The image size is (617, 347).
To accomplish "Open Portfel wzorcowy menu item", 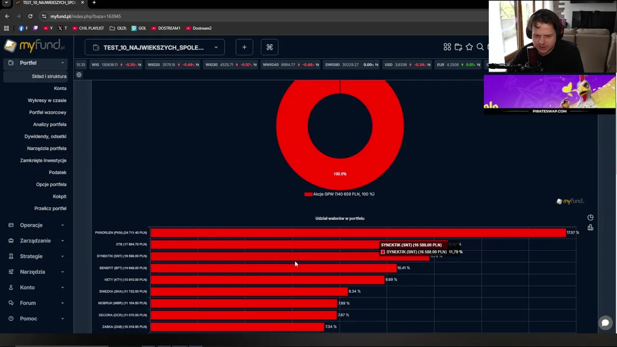I will click(x=48, y=112).
